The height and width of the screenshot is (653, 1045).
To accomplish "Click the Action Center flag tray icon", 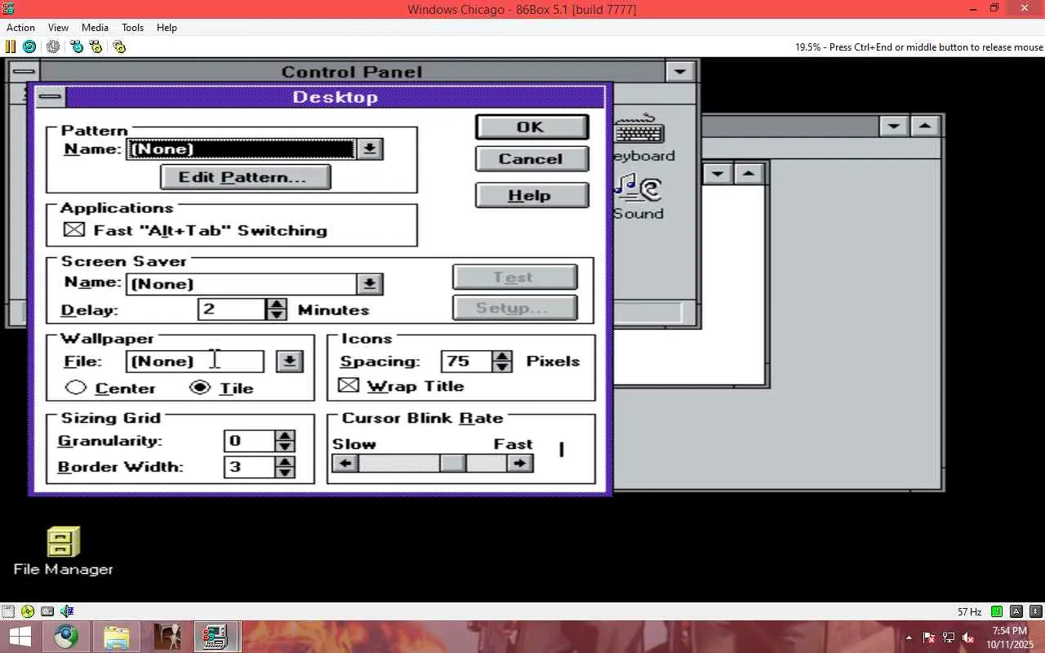I will (x=929, y=637).
